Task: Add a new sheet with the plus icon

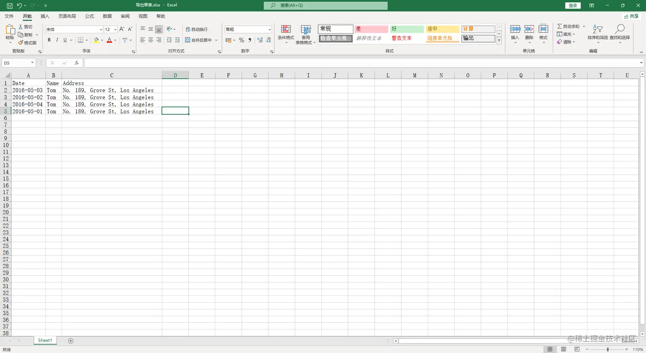Action: click(x=70, y=341)
